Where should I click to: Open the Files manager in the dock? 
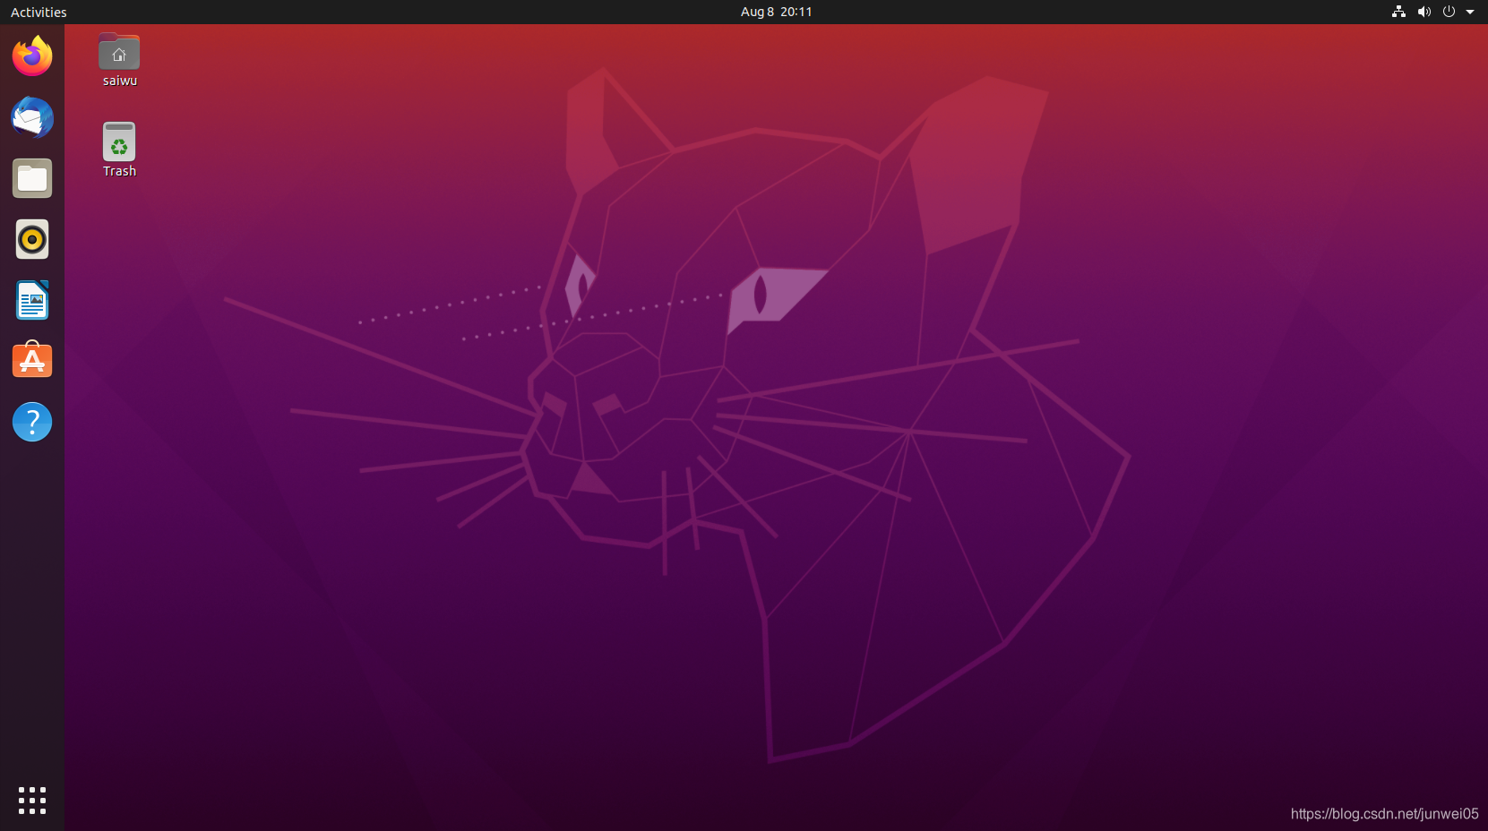pyautogui.click(x=32, y=178)
